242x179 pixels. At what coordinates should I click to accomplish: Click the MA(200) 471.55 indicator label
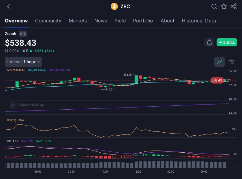tap(60, 70)
